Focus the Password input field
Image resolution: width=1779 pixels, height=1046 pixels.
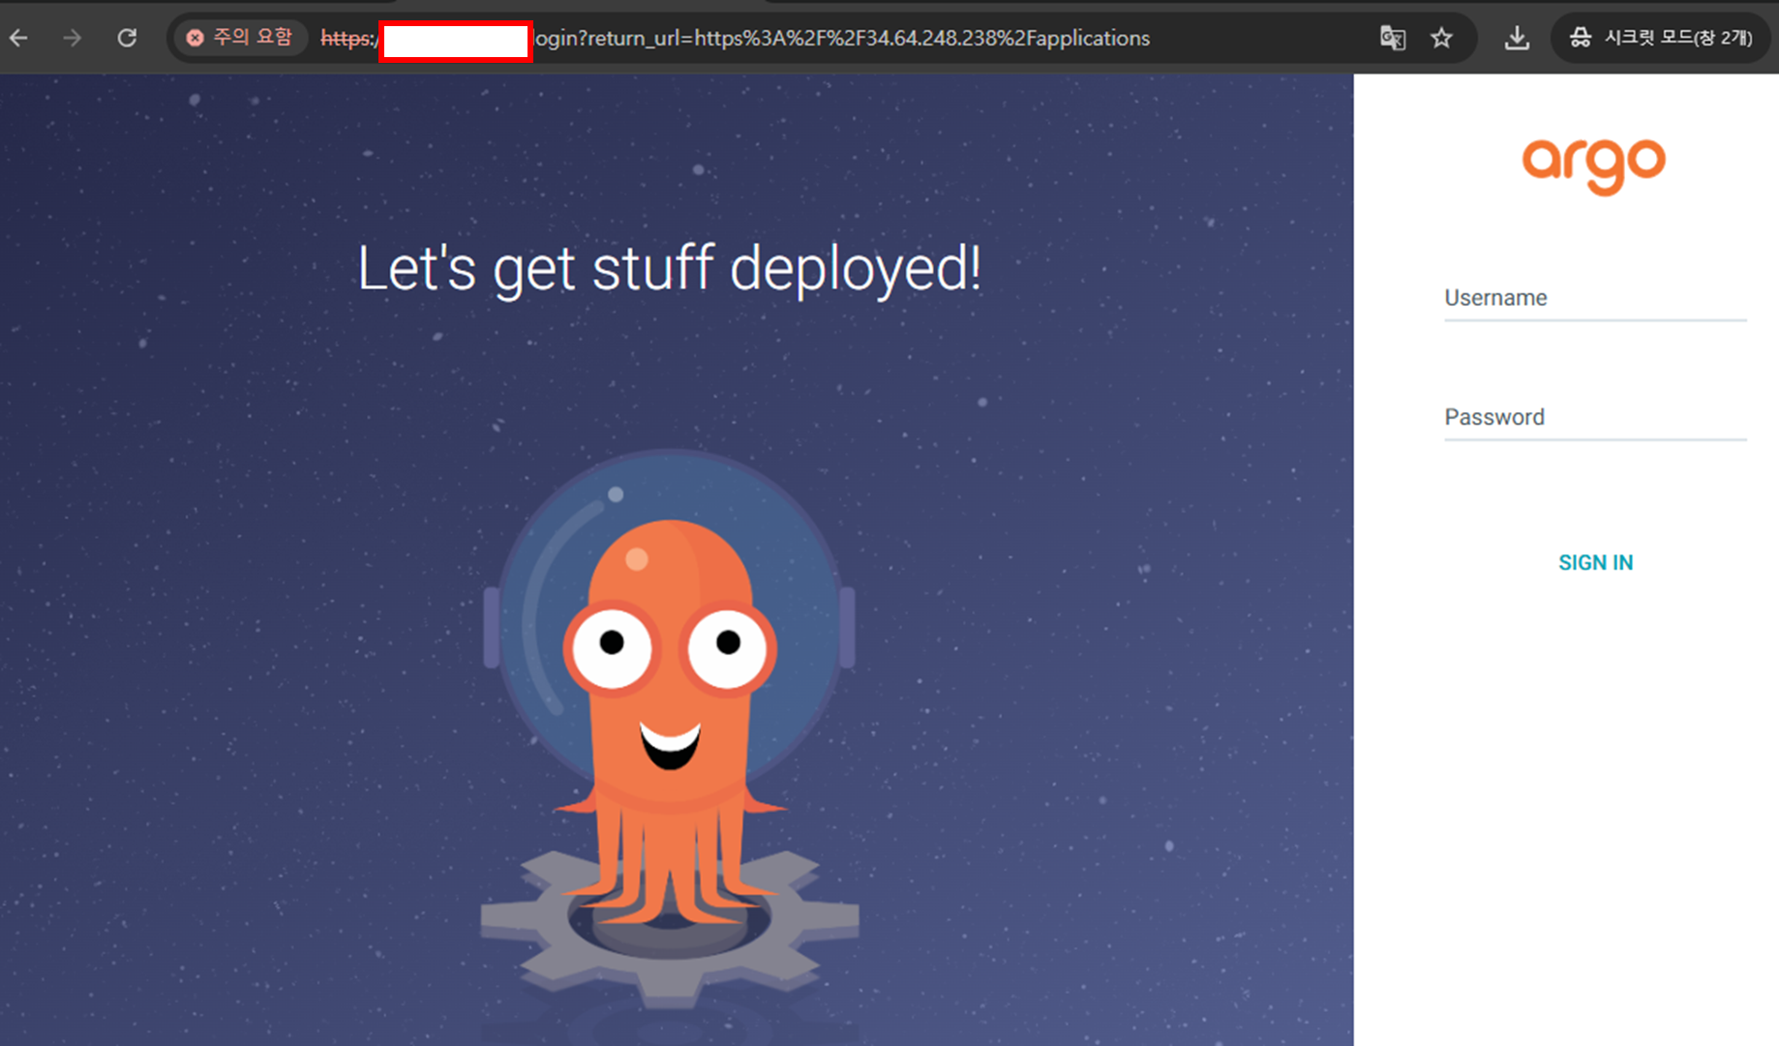[x=1595, y=418]
